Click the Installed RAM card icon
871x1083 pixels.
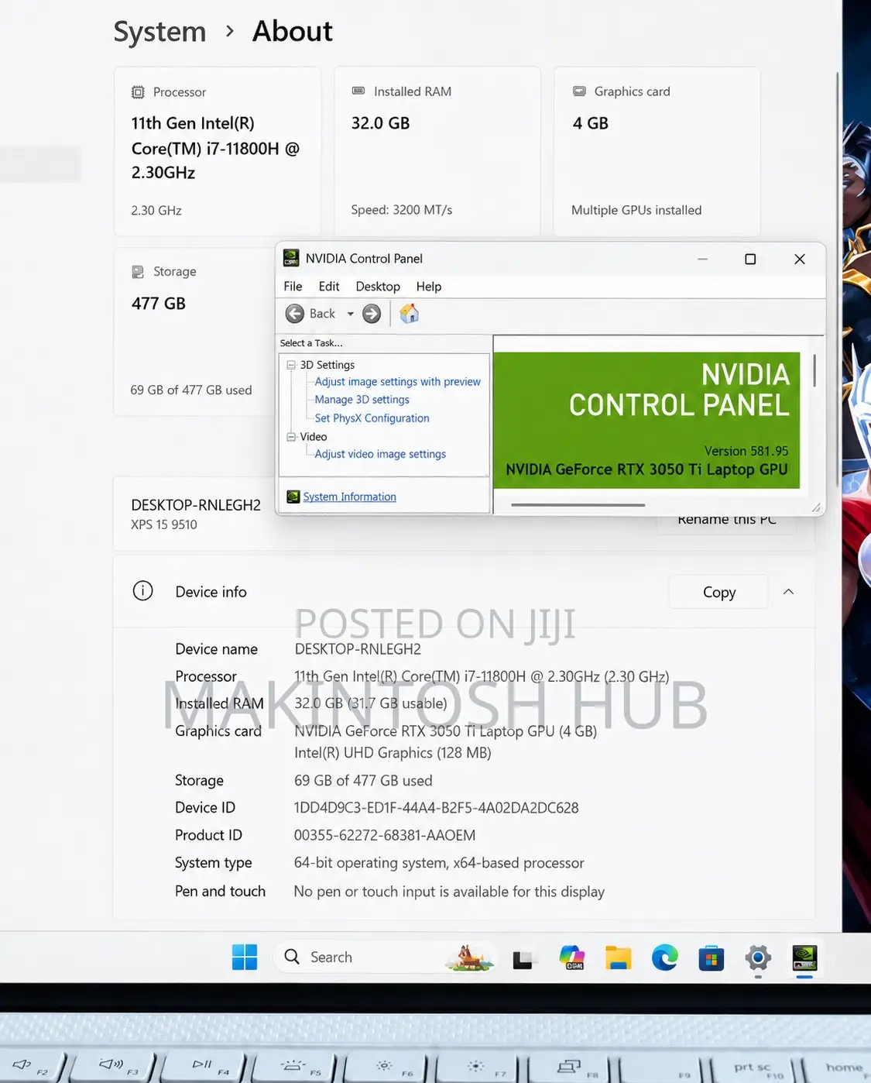click(358, 91)
